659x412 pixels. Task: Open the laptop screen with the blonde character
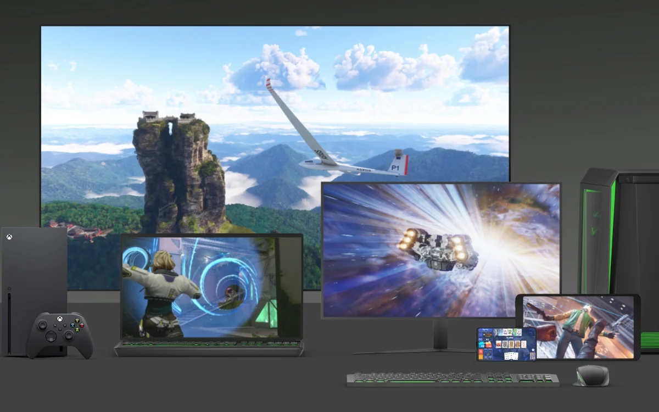pos(211,286)
